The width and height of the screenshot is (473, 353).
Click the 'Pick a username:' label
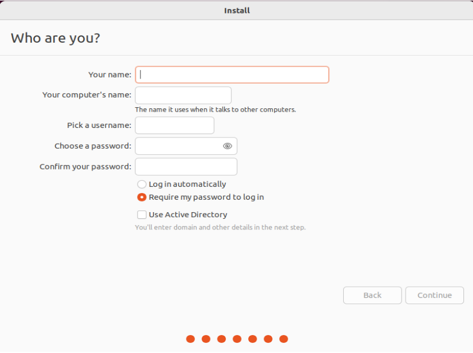(99, 125)
